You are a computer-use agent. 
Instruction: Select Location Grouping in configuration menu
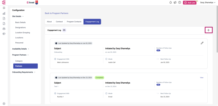tap(23, 33)
